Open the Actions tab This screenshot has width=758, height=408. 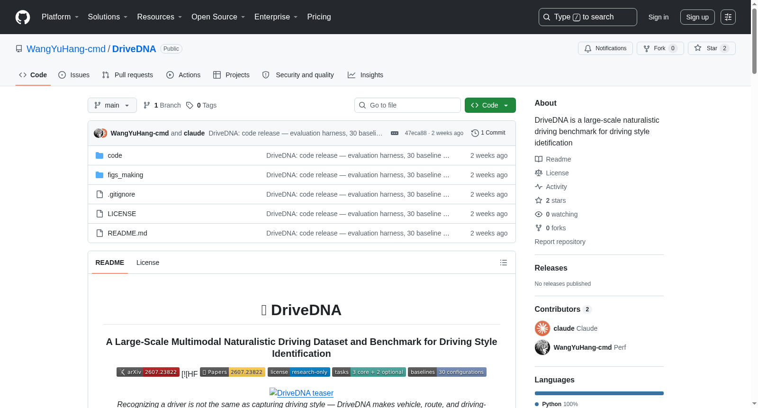(183, 75)
